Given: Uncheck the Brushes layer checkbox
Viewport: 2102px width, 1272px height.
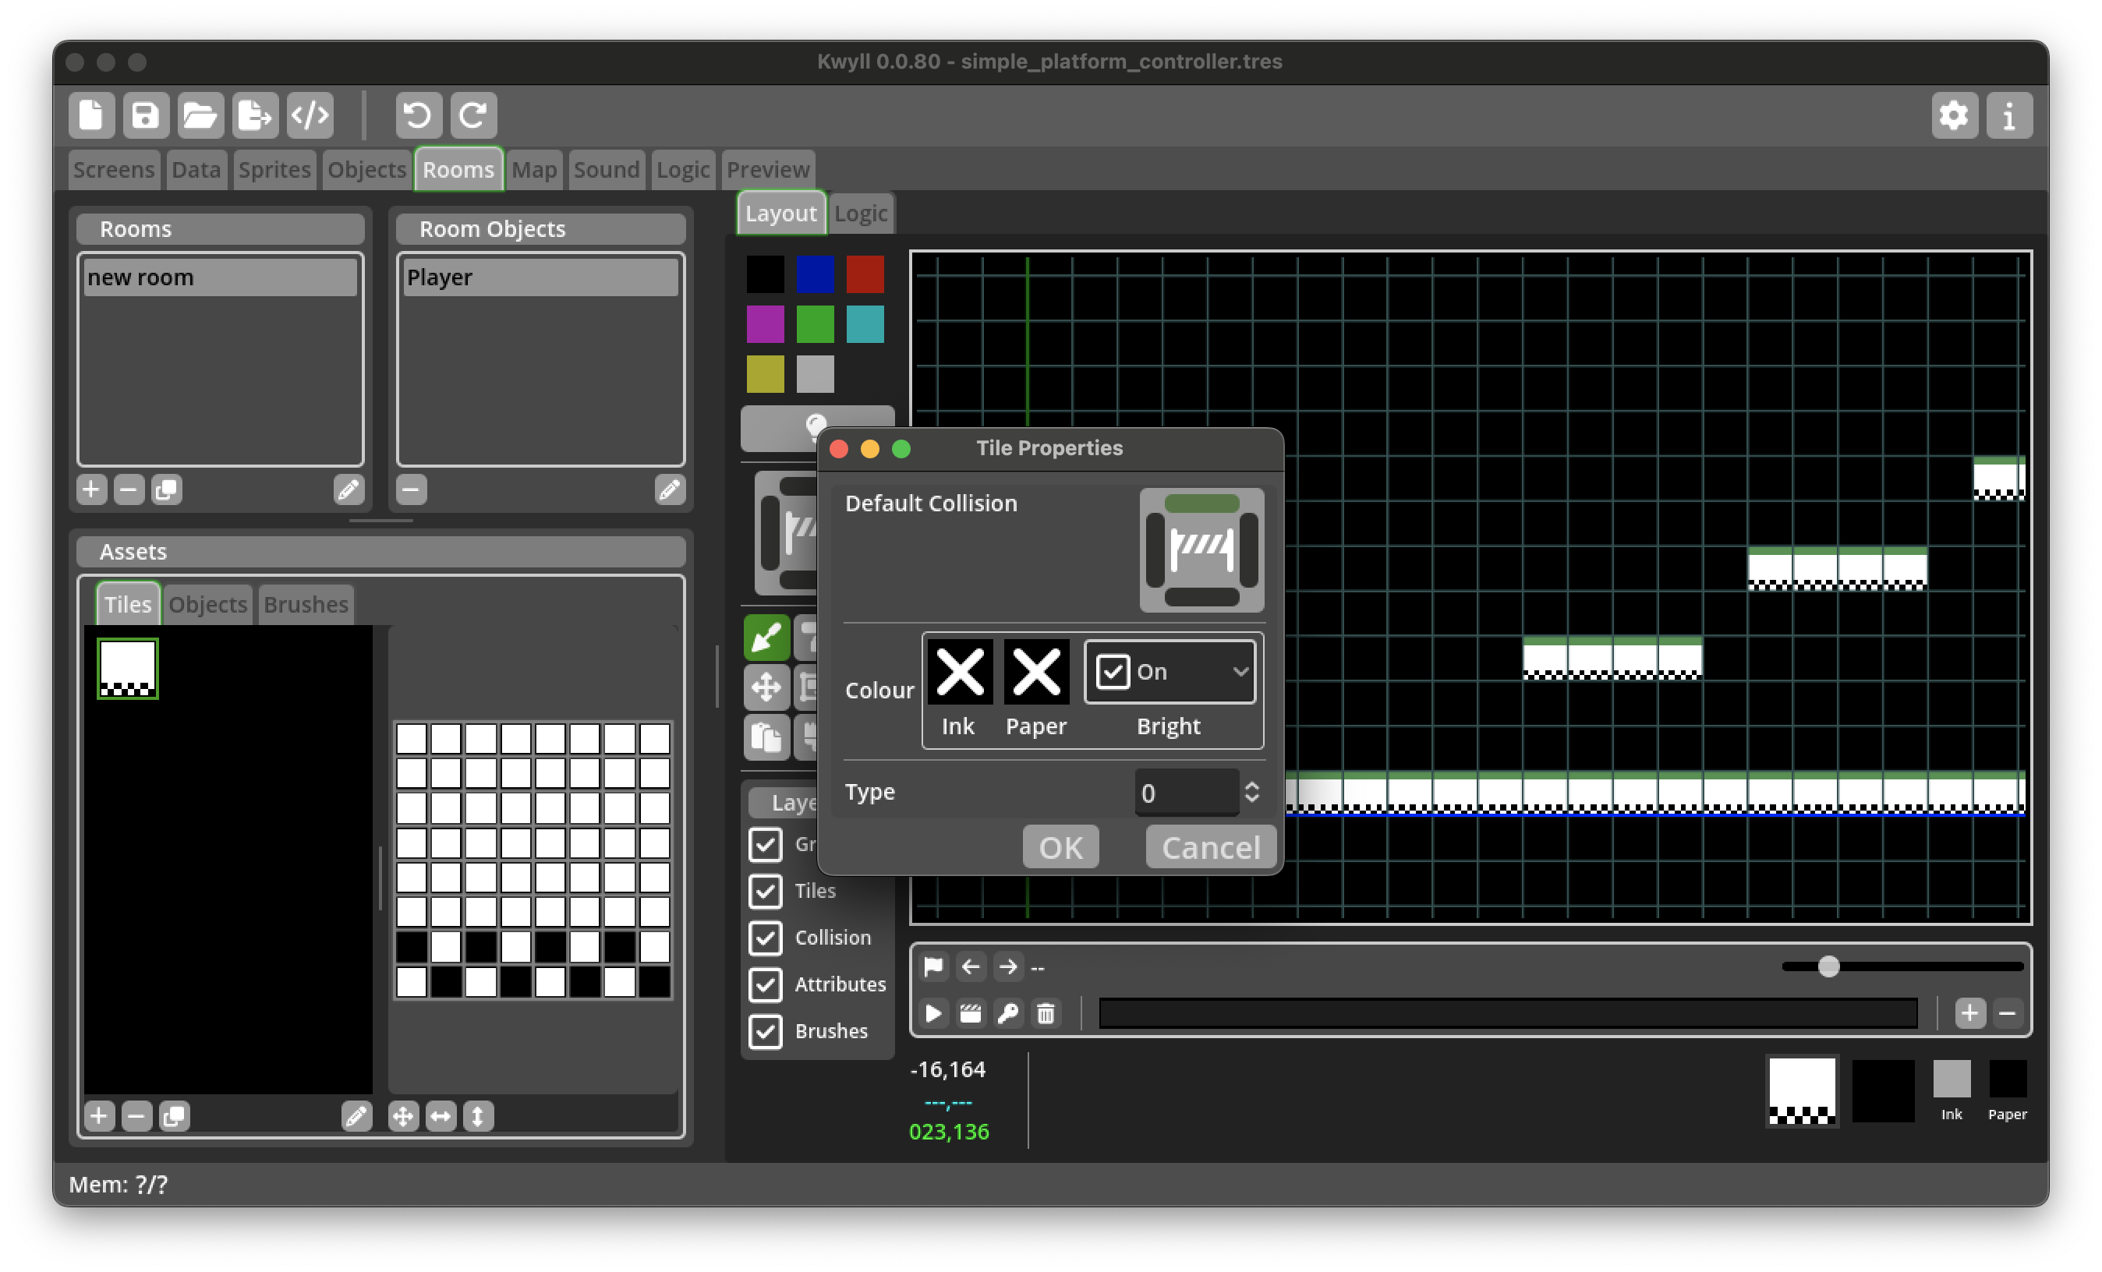Looking at the screenshot, I should pyautogui.click(x=765, y=1030).
